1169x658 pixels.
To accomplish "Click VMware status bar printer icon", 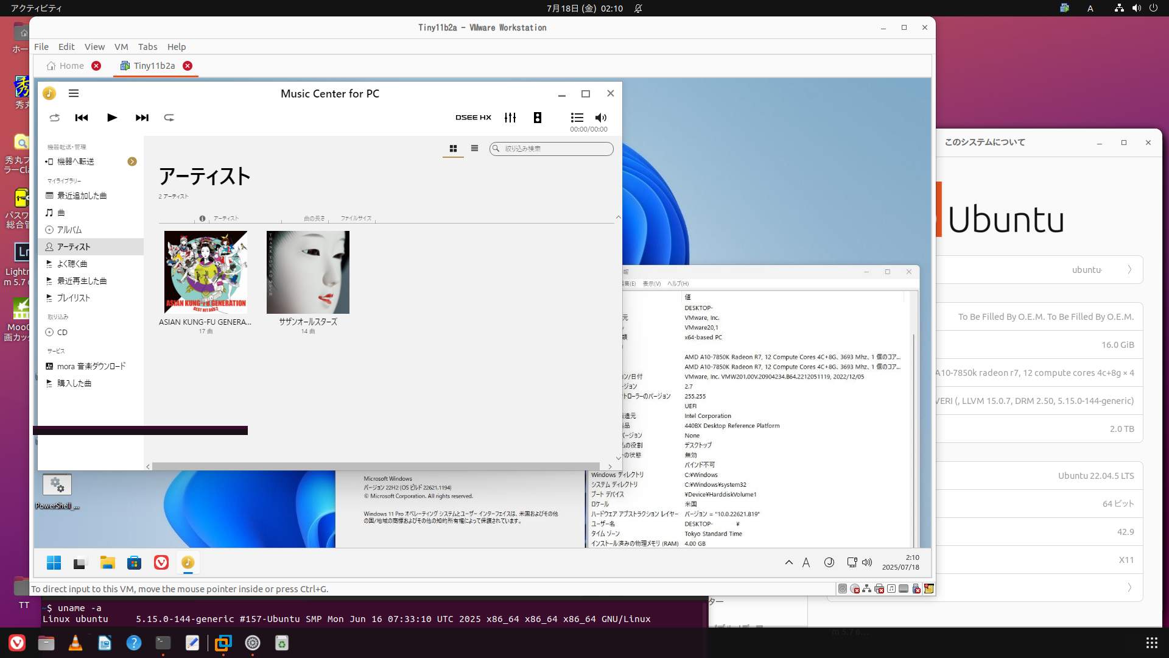I will [x=879, y=589].
